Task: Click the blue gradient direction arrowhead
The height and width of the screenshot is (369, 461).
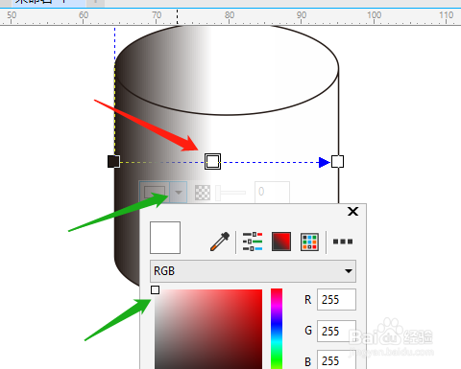Action: tap(324, 162)
